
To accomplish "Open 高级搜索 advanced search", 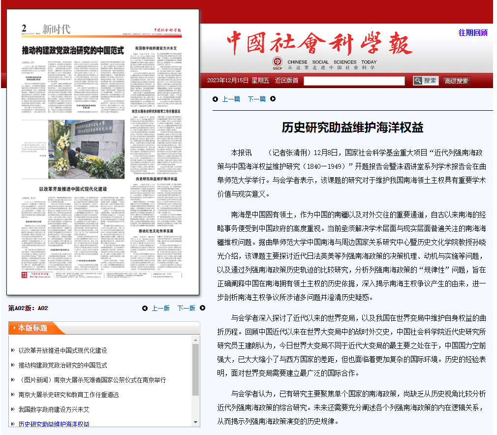I will coord(456,81).
